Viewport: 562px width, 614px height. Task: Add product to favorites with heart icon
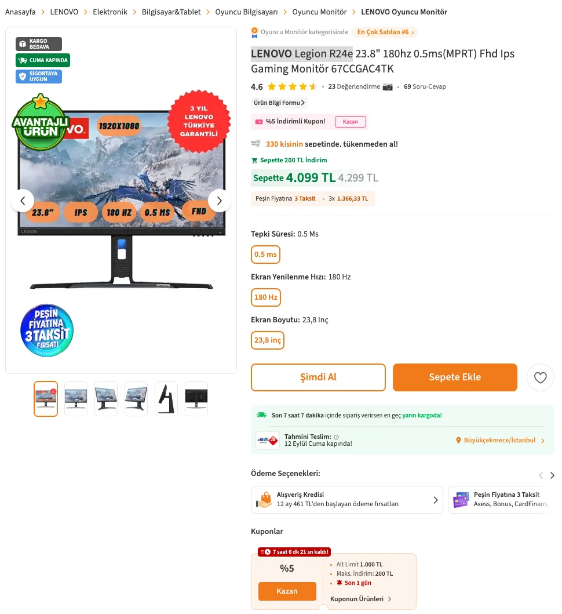point(540,377)
